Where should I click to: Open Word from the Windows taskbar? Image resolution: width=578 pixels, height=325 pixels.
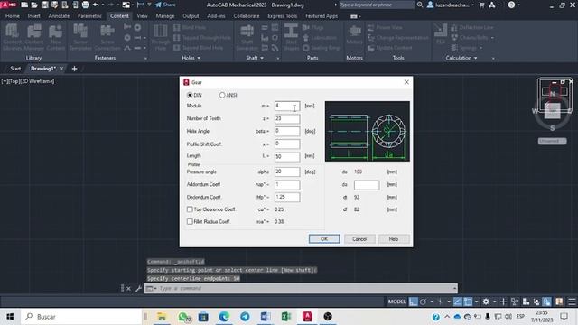266,317
